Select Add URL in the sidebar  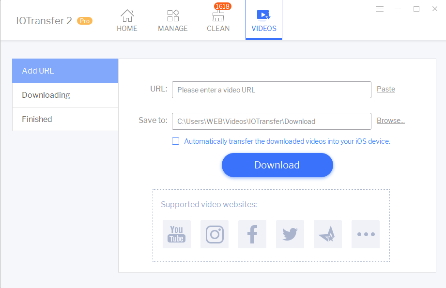click(x=65, y=71)
